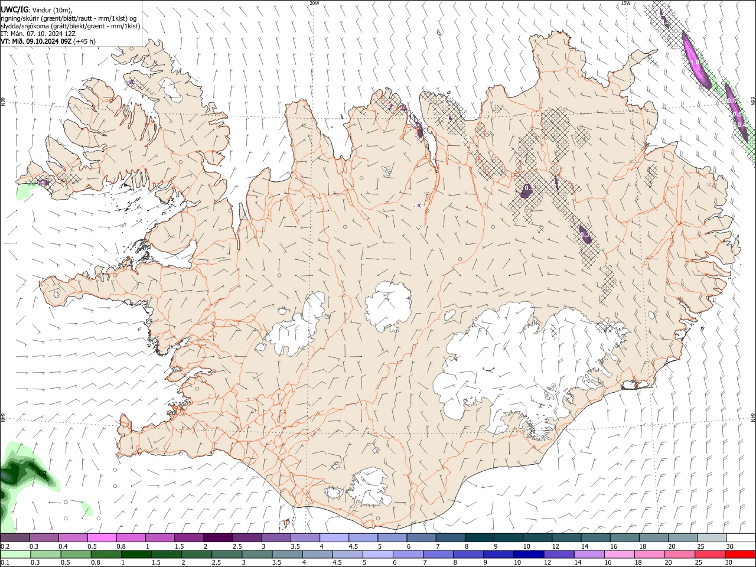Click the 'slydda/snjókoma' legend description line
Image resolution: width=756 pixels, height=567 pixels.
click(x=70, y=26)
